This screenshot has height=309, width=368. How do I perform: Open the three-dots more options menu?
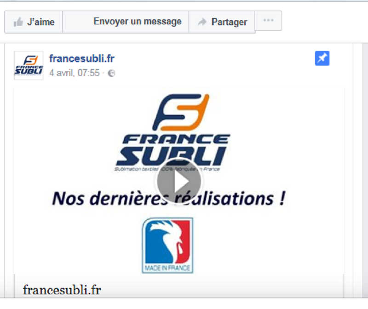[268, 20]
